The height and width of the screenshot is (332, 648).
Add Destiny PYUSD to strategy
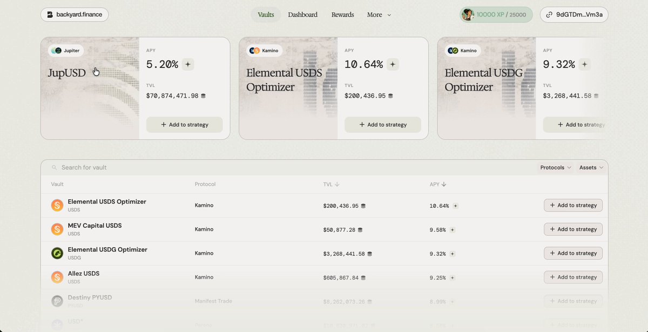point(573,301)
